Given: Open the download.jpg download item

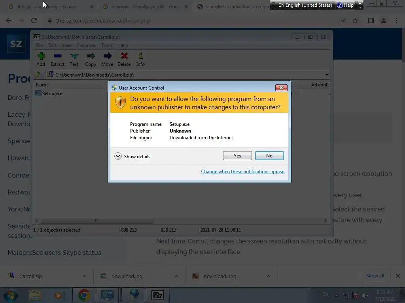Looking at the screenshot, I should point(127,276).
